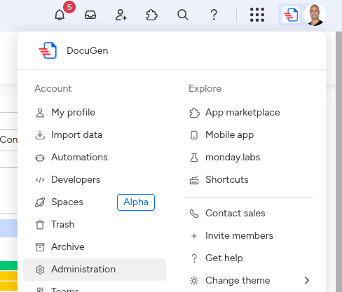Open the apps puzzle piece icon in top bar

click(x=152, y=15)
